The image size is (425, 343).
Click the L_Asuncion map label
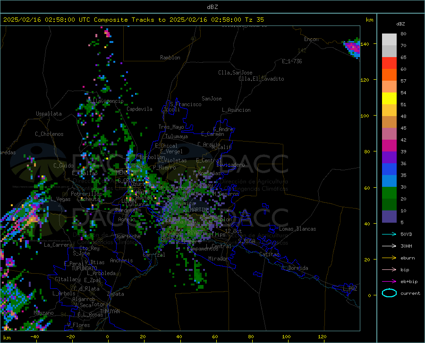pyautogui.click(x=236, y=110)
